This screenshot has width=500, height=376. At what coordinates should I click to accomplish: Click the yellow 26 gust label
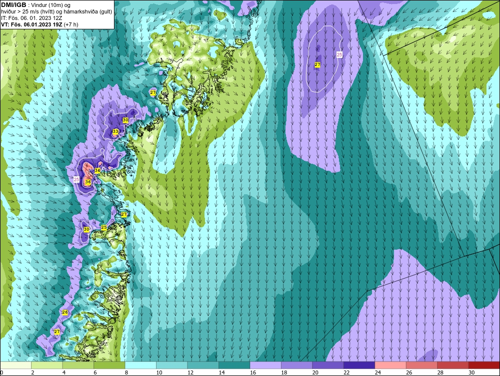65,312
